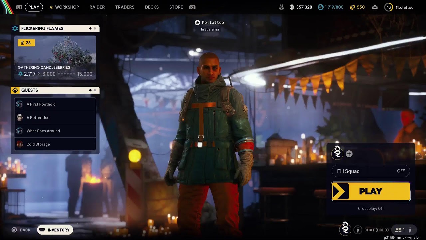
Task: Click the 3,000 next milestone value
Action: pos(49,74)
